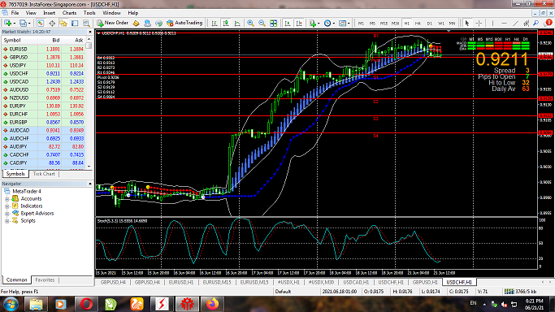Viewport: 555px width, 312px height.
Task: Select the H4 timeframe button
Action: coord(418,23)
